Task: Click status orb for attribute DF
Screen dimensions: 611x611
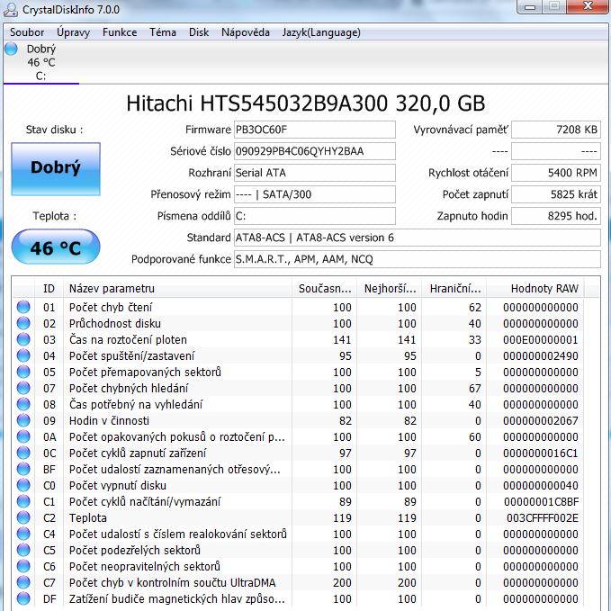Action: tap(23, 598)
